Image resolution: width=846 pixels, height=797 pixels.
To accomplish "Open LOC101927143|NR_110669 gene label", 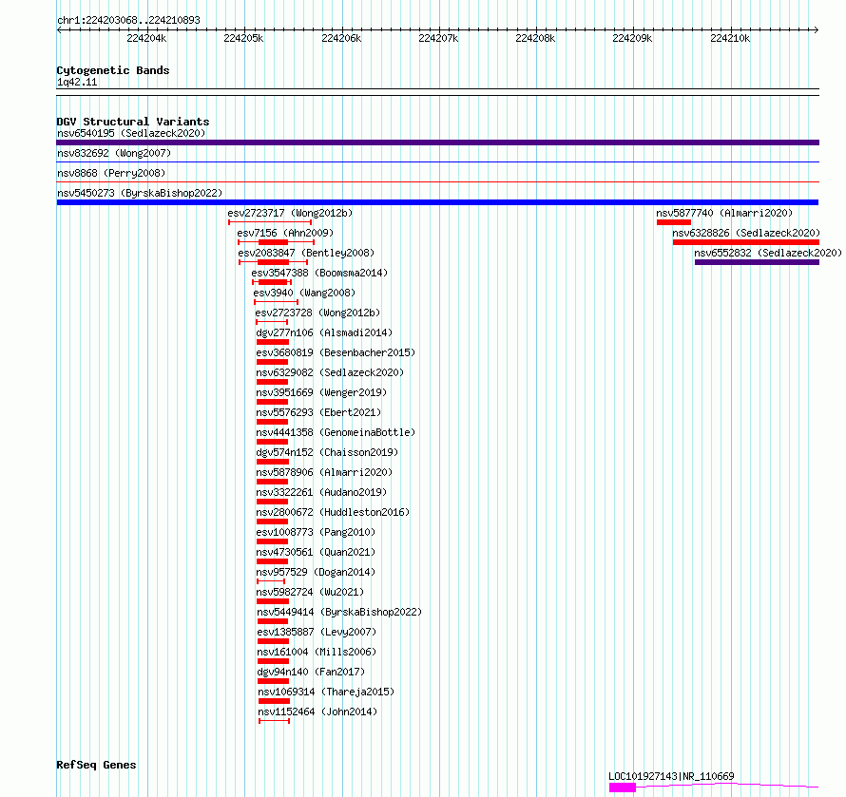I will [671, 776].
